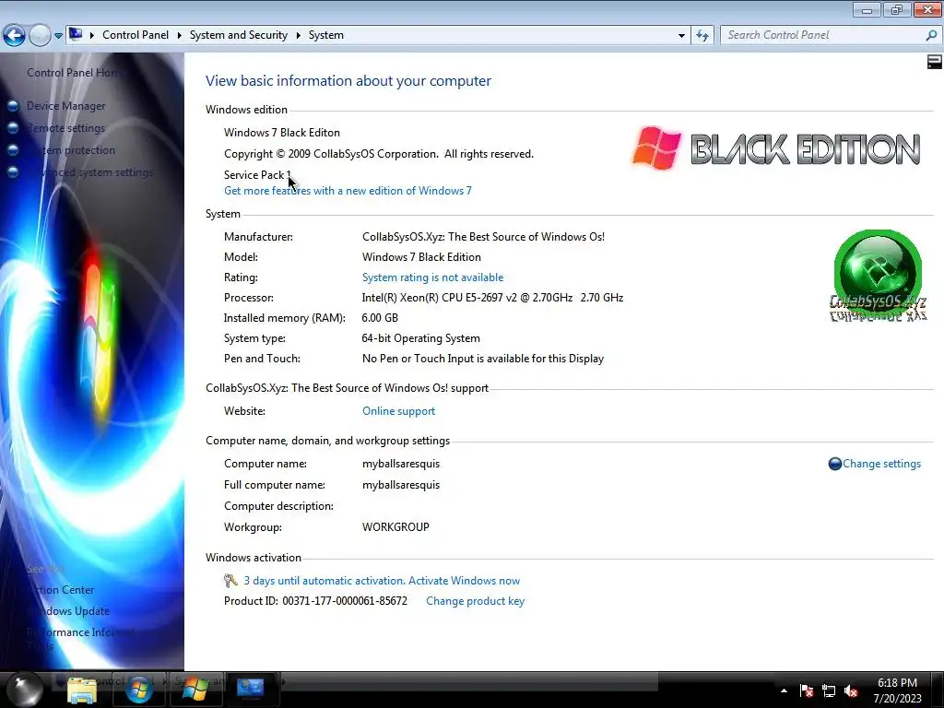Screen dimensions: 944x708
Task: Click the address bar computer icon
Action: pos(76,34)
